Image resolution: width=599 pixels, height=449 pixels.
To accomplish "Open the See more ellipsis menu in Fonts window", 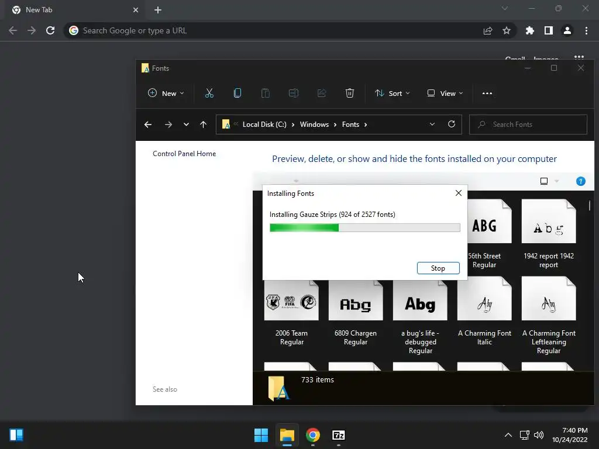I will click(487, 93).
